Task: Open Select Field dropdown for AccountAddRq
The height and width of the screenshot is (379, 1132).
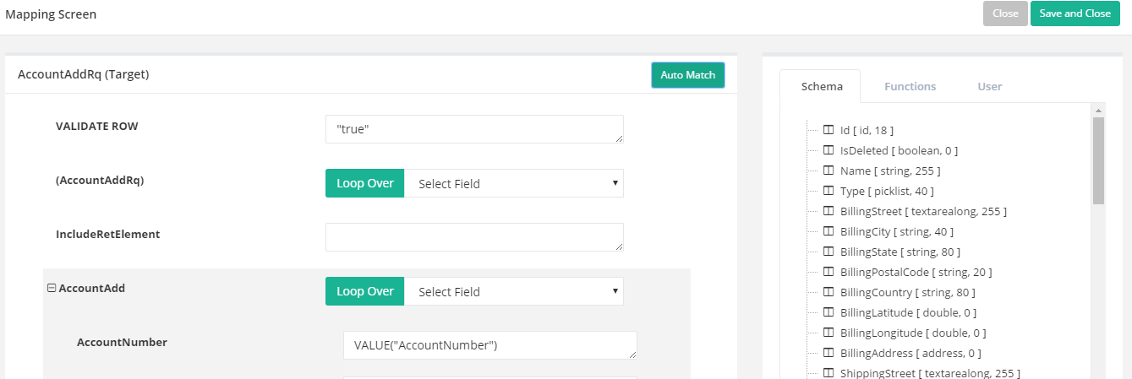Action: pyautogui.click(x=513, y=183)
